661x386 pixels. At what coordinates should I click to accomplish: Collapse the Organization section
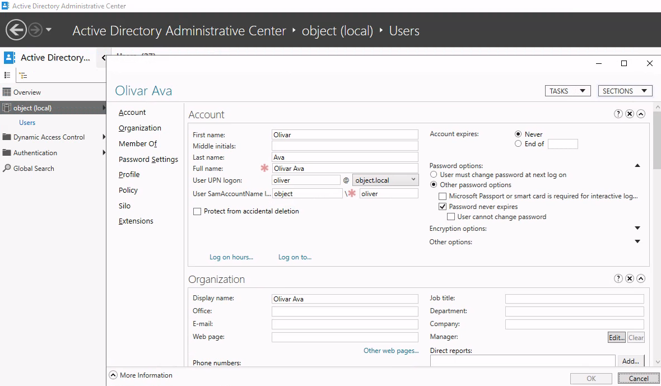click(641, 278)
